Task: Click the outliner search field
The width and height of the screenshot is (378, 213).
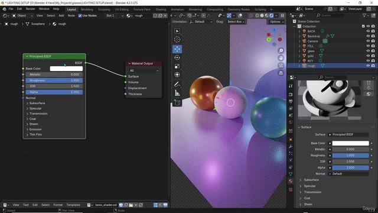Action: pos(331,15)
